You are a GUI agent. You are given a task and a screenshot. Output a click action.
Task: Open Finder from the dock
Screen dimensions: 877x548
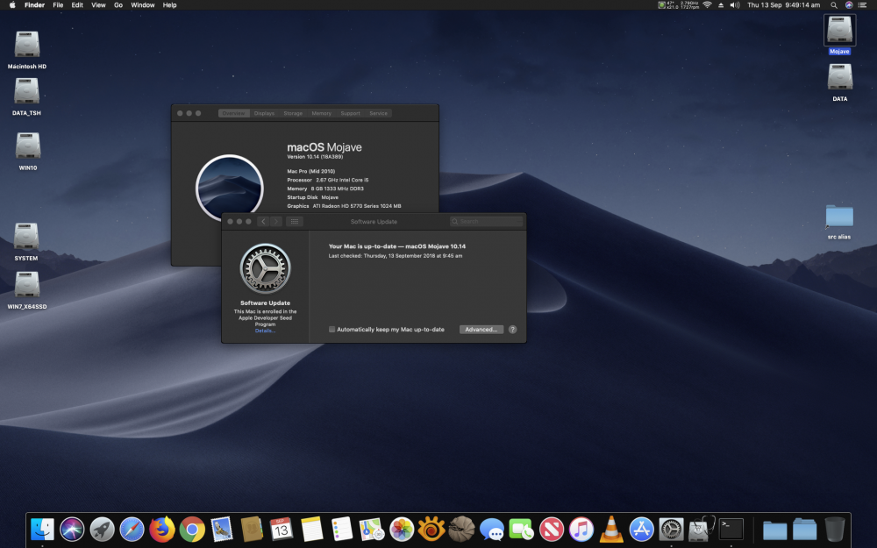(x=42, y=529)
